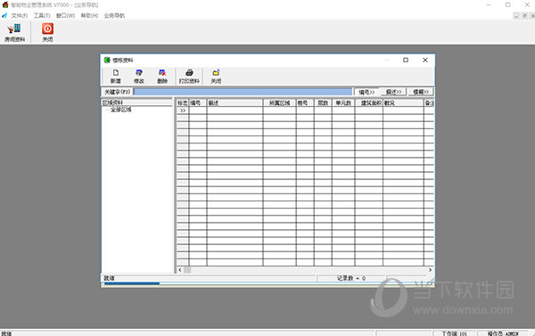Screen dimensions: 535x336
Task: Click the 编号>> search button
Action: pos(366,92)
